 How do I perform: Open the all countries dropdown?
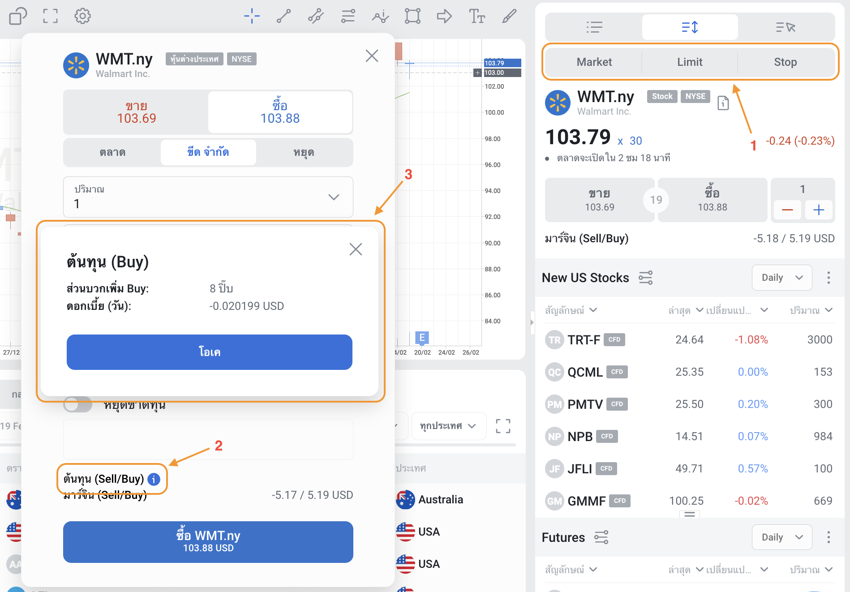449,426
